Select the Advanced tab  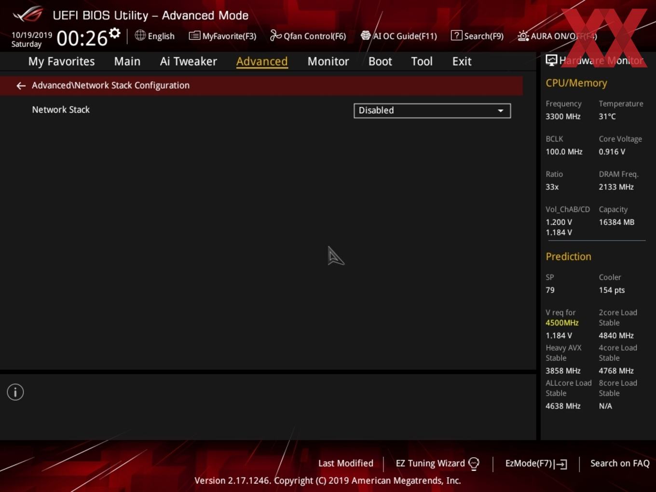click(x=262, y=61)
